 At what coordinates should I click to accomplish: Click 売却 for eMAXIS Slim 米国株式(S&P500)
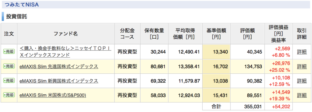pos(9,95)
